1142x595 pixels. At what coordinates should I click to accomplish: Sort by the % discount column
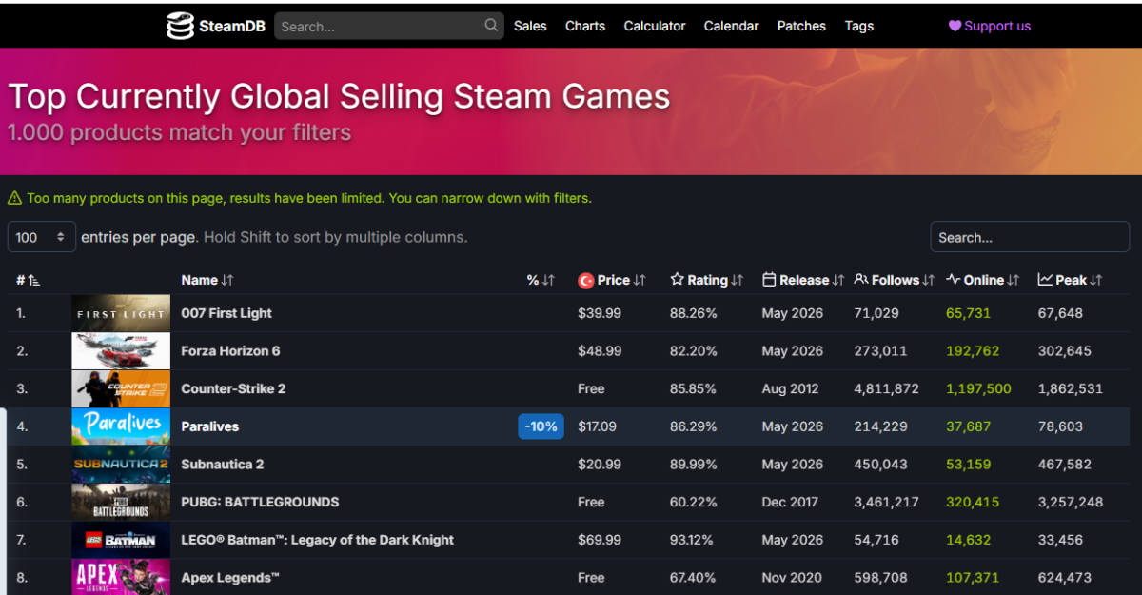(x=541, y=280)
